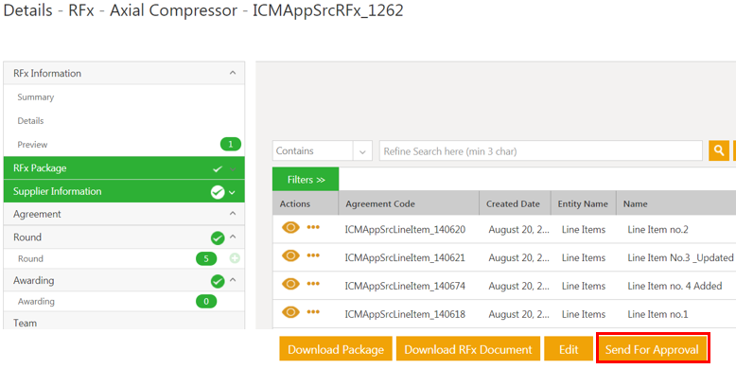Collapse the Agreement section
The width and height of the screenshot is (736, 369).
tap(233, 214)
